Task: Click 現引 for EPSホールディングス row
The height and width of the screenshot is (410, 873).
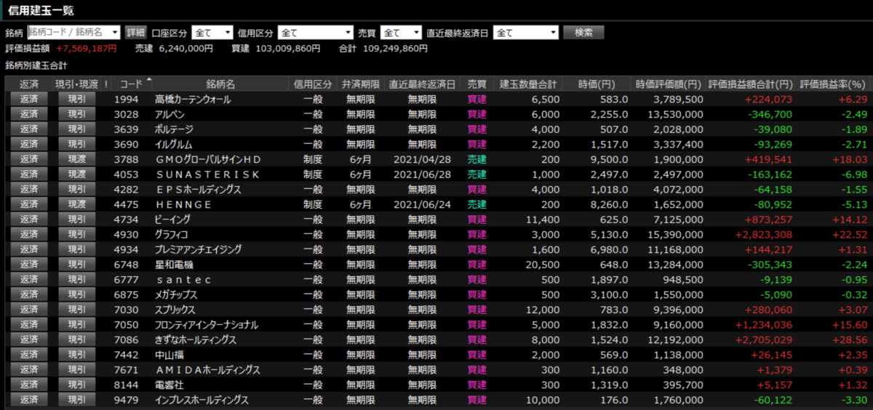Action: (x=76, y=189)
